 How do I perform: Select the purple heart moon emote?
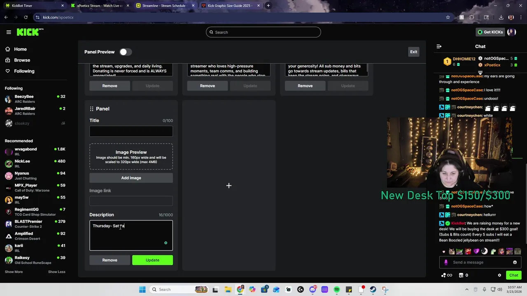pos(476,252)
